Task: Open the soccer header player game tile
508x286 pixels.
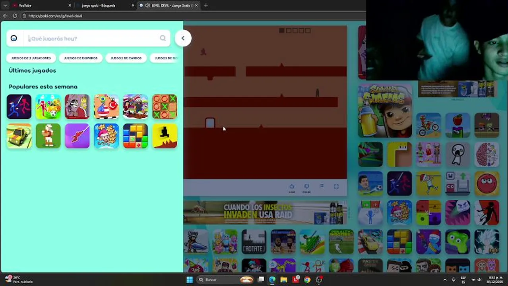Action: click(x=370, y=184)
